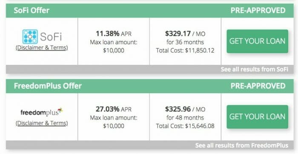Viewport: 298px width, 154px height.
Task: Select the FreedomPlus Offer header title
Action: pos(48,86)
